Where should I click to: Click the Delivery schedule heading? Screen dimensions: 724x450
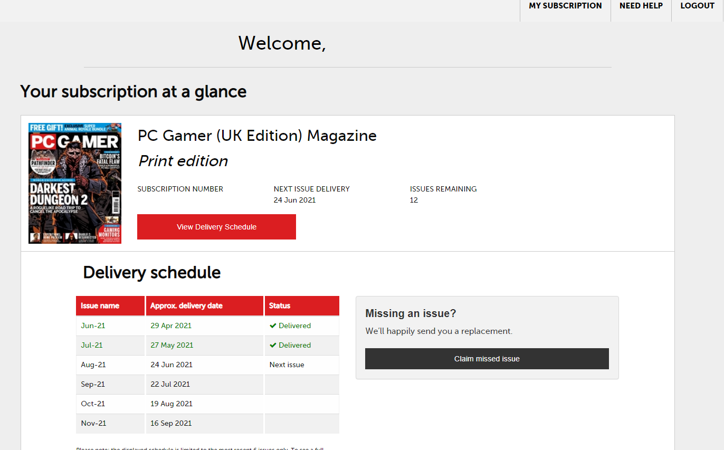coord(152,272)
